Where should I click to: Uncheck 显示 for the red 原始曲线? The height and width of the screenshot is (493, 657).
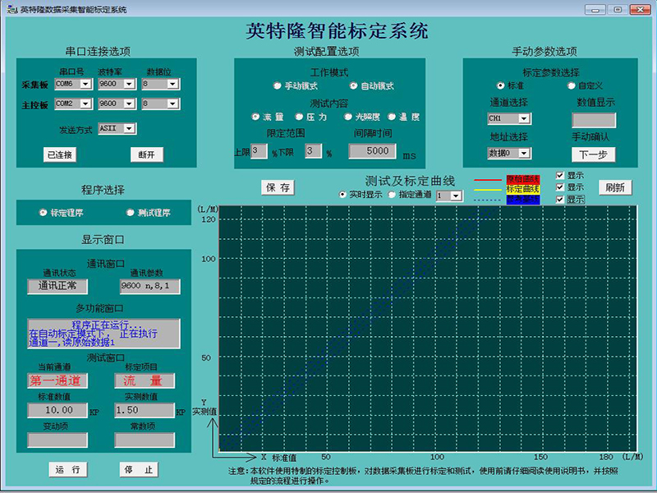560,175
